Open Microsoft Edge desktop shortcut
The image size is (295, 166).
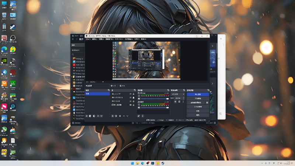click(x=4, y=51)
